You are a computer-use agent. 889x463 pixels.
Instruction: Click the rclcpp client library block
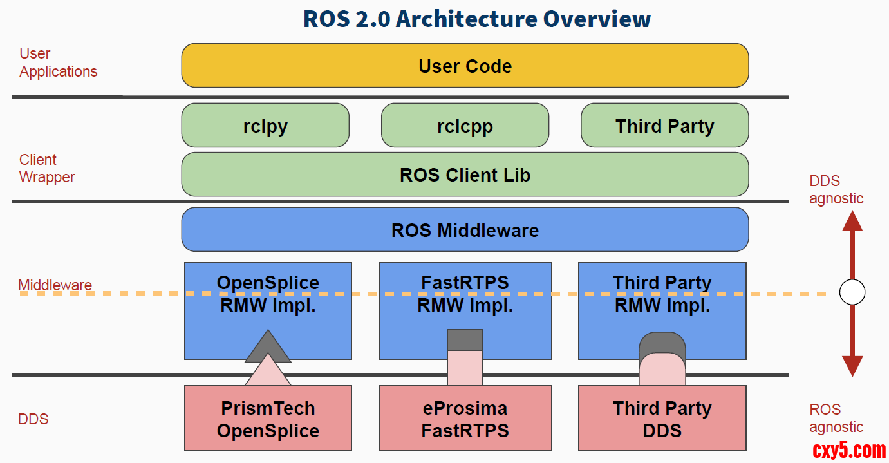pyautogui.click(x=465, y=126)
